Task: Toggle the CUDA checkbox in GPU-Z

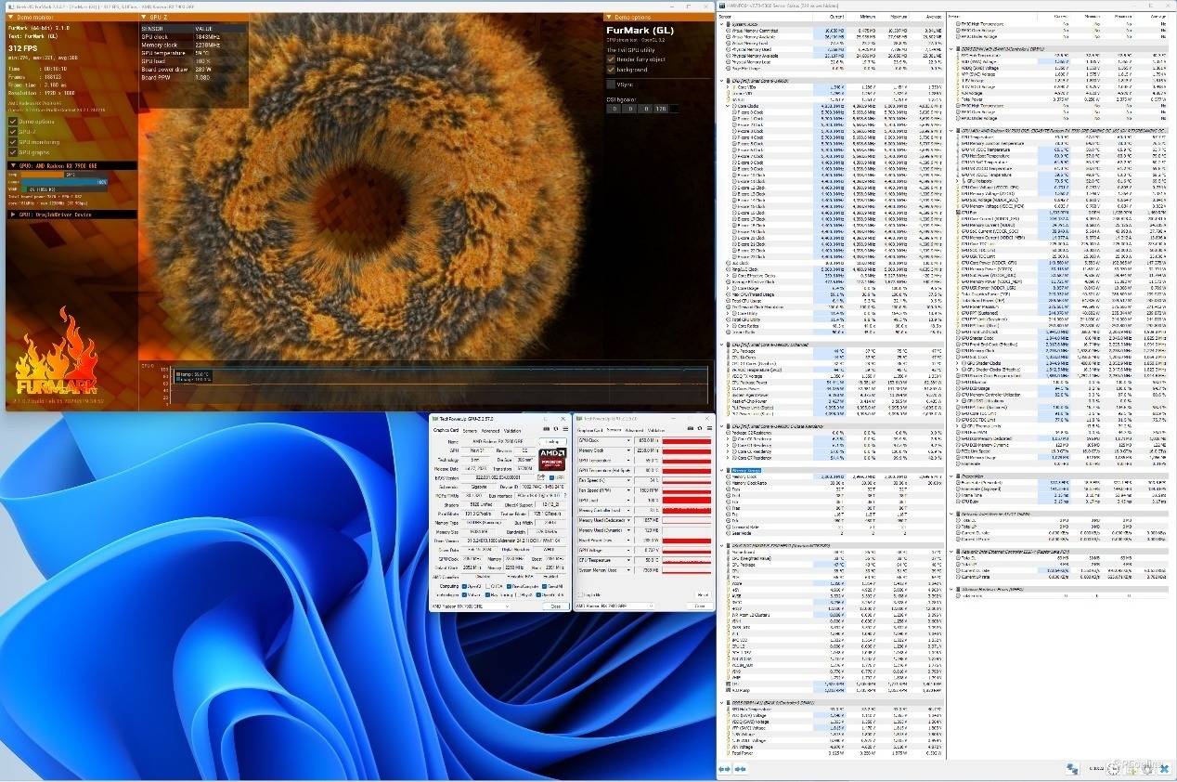Action: click(488, 586)
